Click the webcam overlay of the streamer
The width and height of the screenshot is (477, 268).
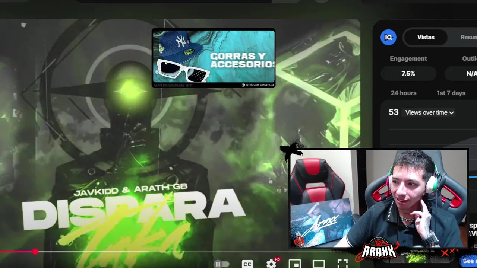(379, 199)
